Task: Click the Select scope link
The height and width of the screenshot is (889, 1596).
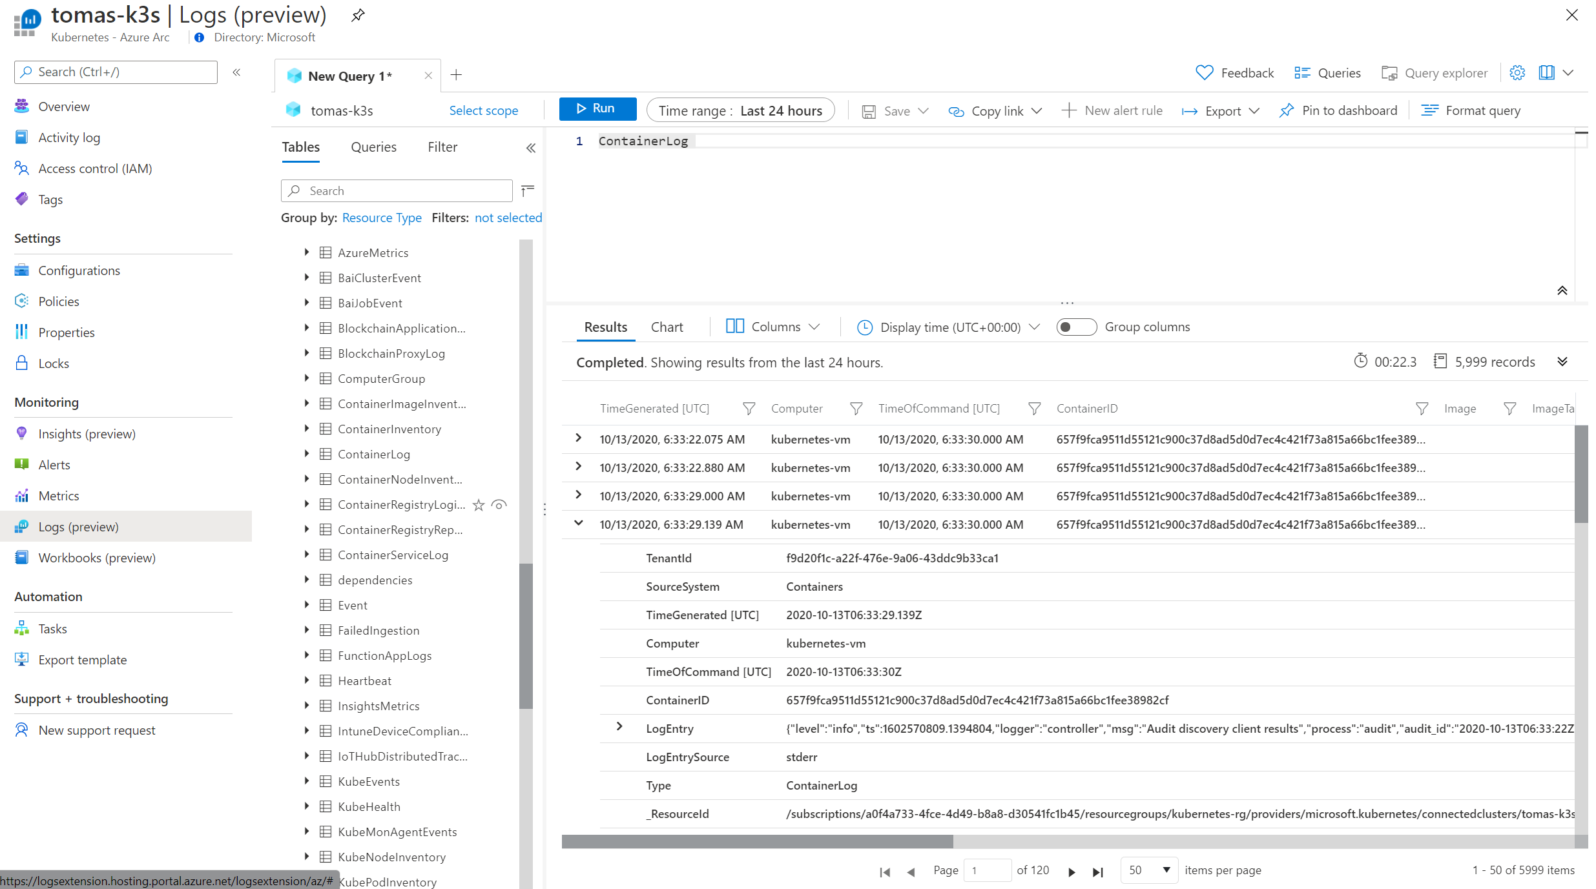Action: (x=483, y=110)
